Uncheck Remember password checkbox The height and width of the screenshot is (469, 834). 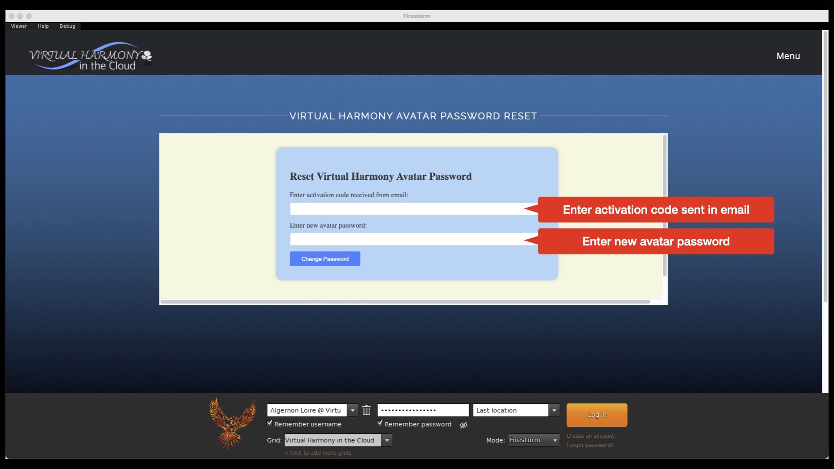point(380,423)
